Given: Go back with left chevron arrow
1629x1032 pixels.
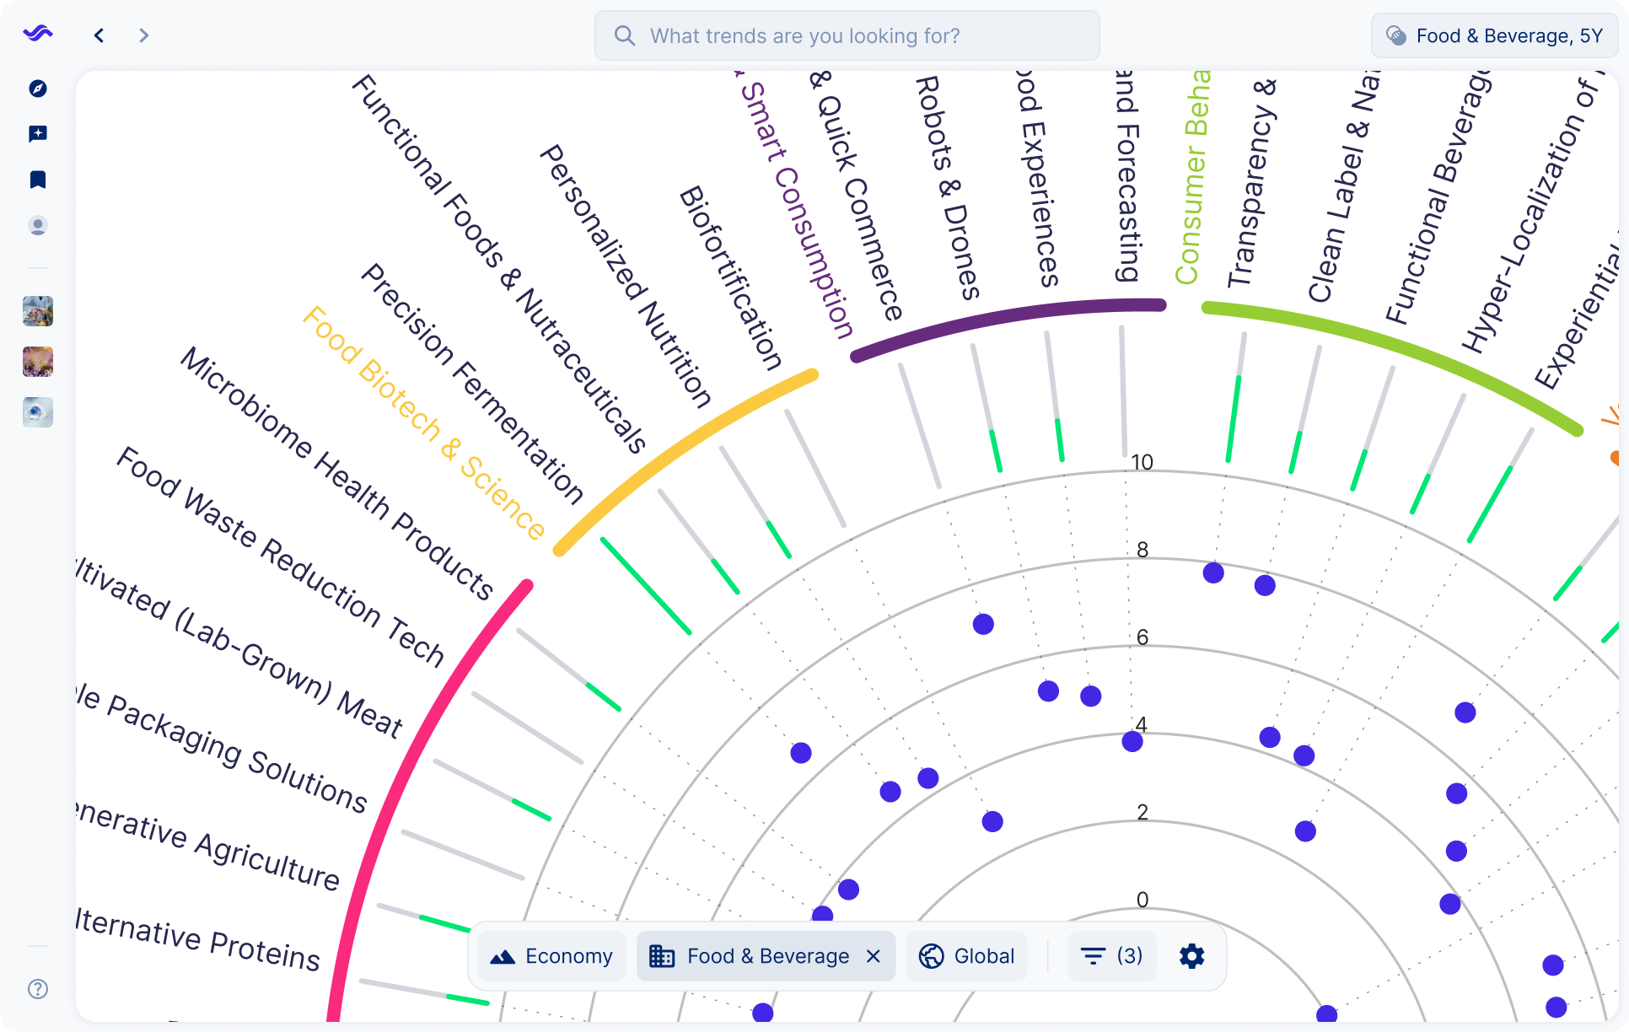Looking at the screenshot, I should coord(99,35).
